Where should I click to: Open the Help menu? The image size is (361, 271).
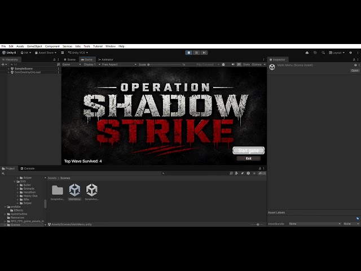pyautogui.click(x=121, y=46)
